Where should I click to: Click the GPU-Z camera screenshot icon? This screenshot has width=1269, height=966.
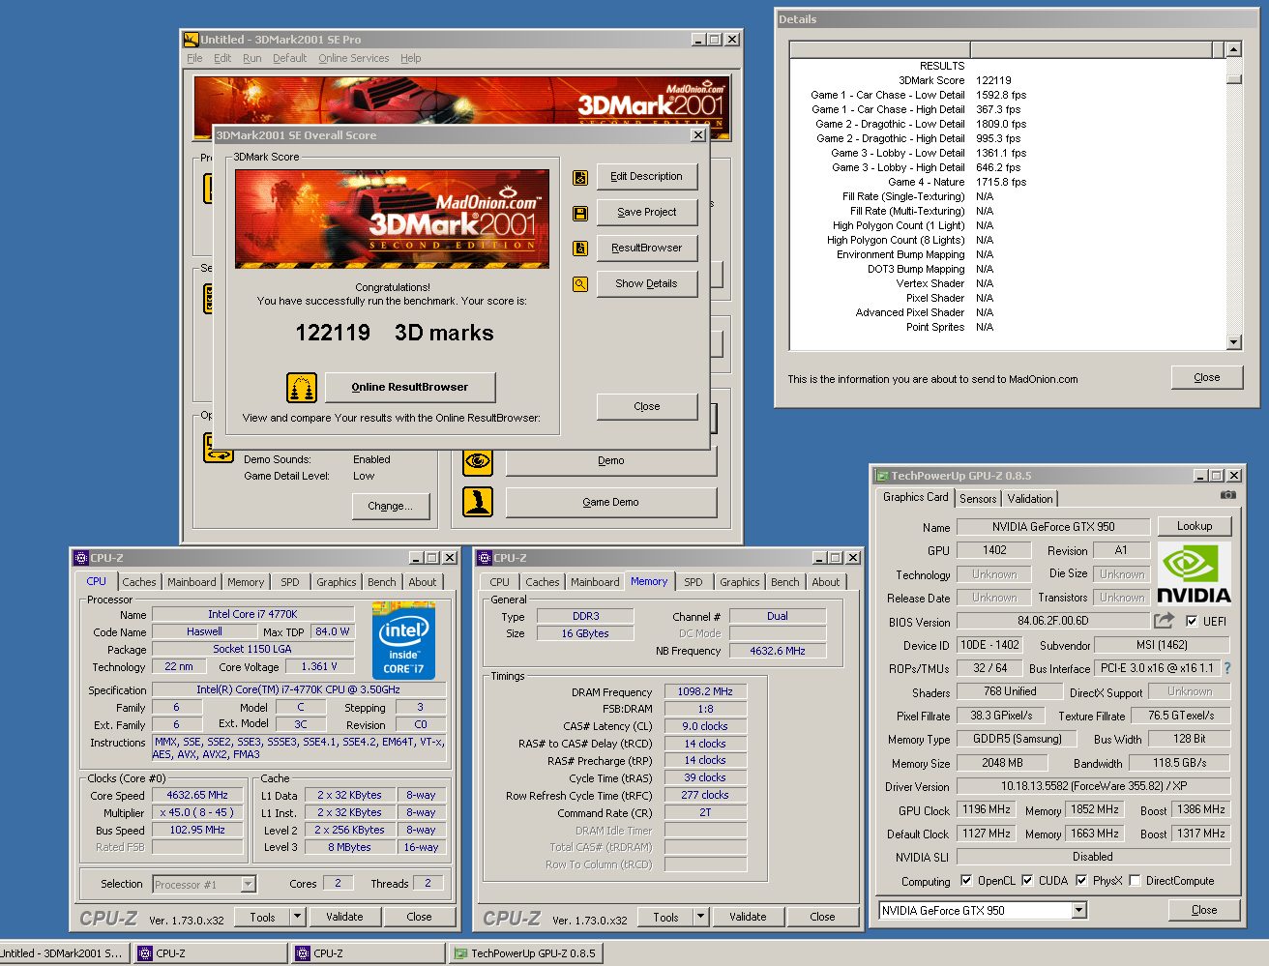(x=1227, y=495)
